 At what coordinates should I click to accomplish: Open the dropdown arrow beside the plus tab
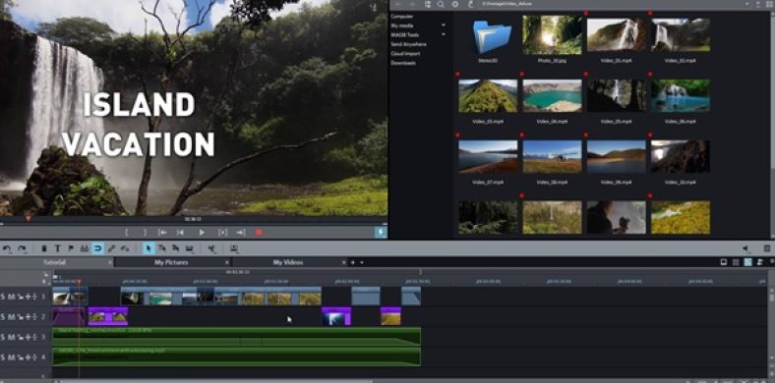[x=362, y=262]
